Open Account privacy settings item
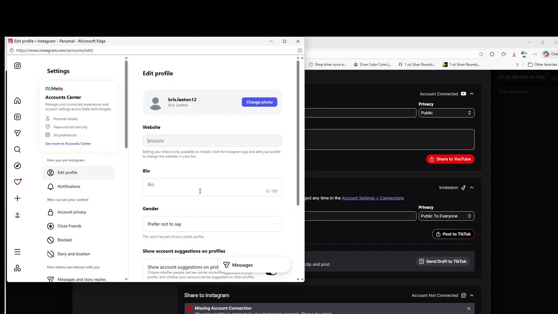 click(78, 212)
